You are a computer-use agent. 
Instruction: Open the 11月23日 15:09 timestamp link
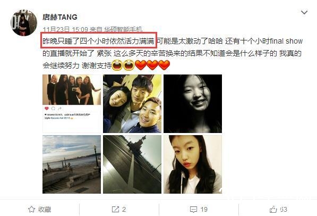[x=65, y=30]
